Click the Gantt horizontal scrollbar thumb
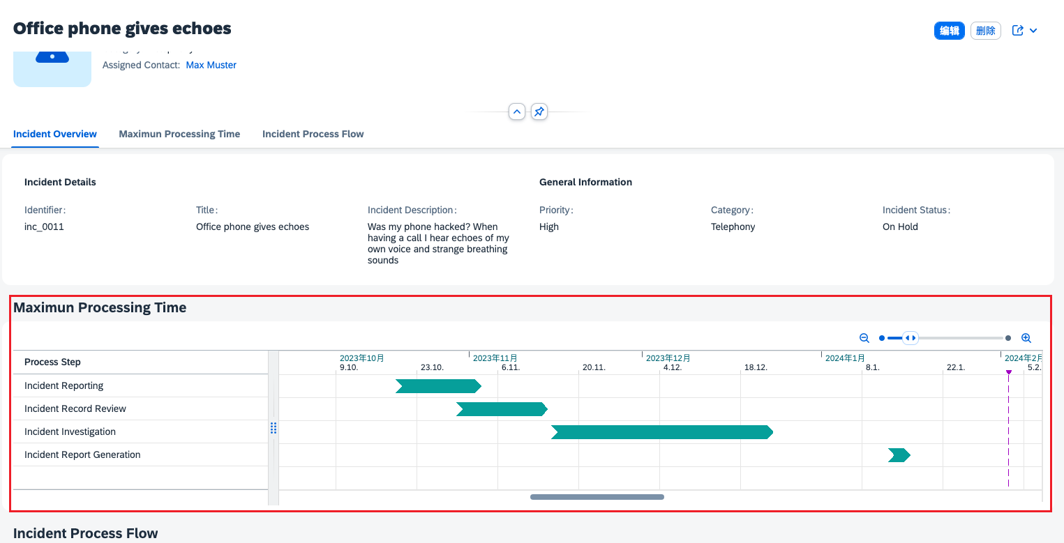The width and height of the screenshot is (1064, 543). point(597,497)
